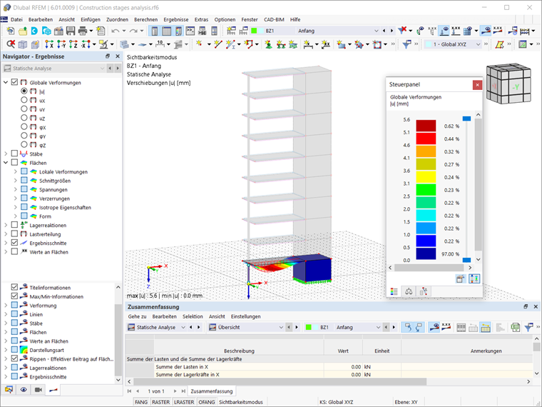Viewport: 542px width, 407px height.
Task: Toggle FANG in the status bar
Action: click(x=141, y=402)
